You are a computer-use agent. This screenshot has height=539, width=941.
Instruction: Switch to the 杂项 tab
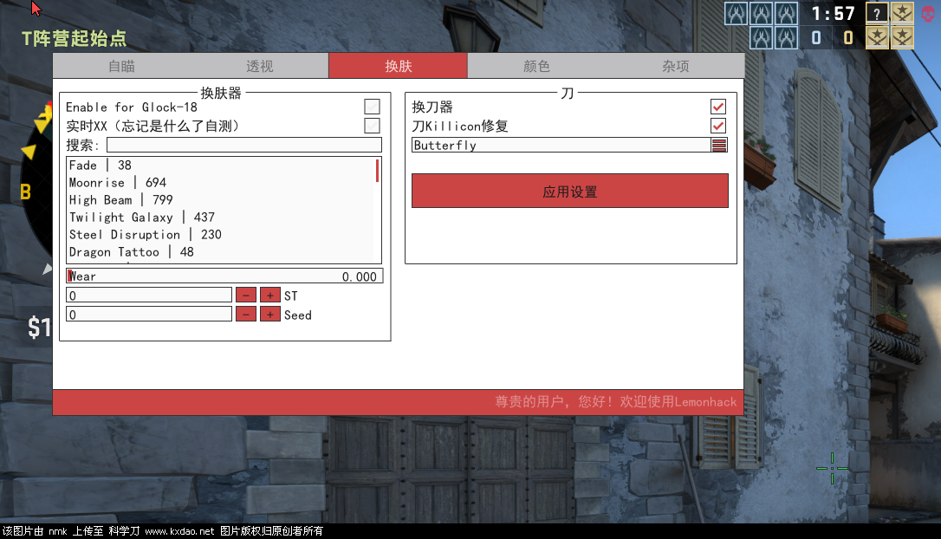click(675, 66)
